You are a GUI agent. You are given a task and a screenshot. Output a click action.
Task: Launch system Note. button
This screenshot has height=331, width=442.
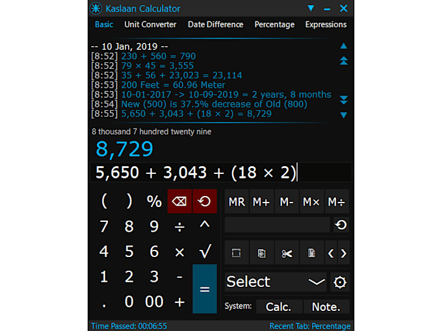[326, 307]
